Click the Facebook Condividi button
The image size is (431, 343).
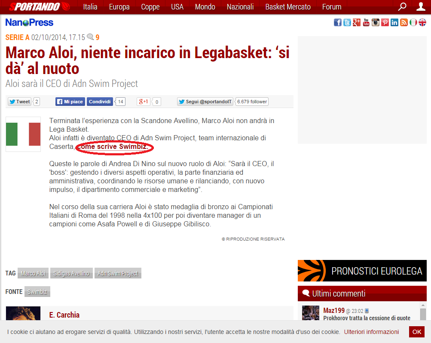[100, 102]
